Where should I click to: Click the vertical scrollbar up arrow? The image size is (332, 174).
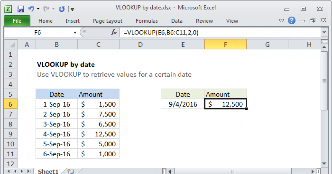coord(324,47)
